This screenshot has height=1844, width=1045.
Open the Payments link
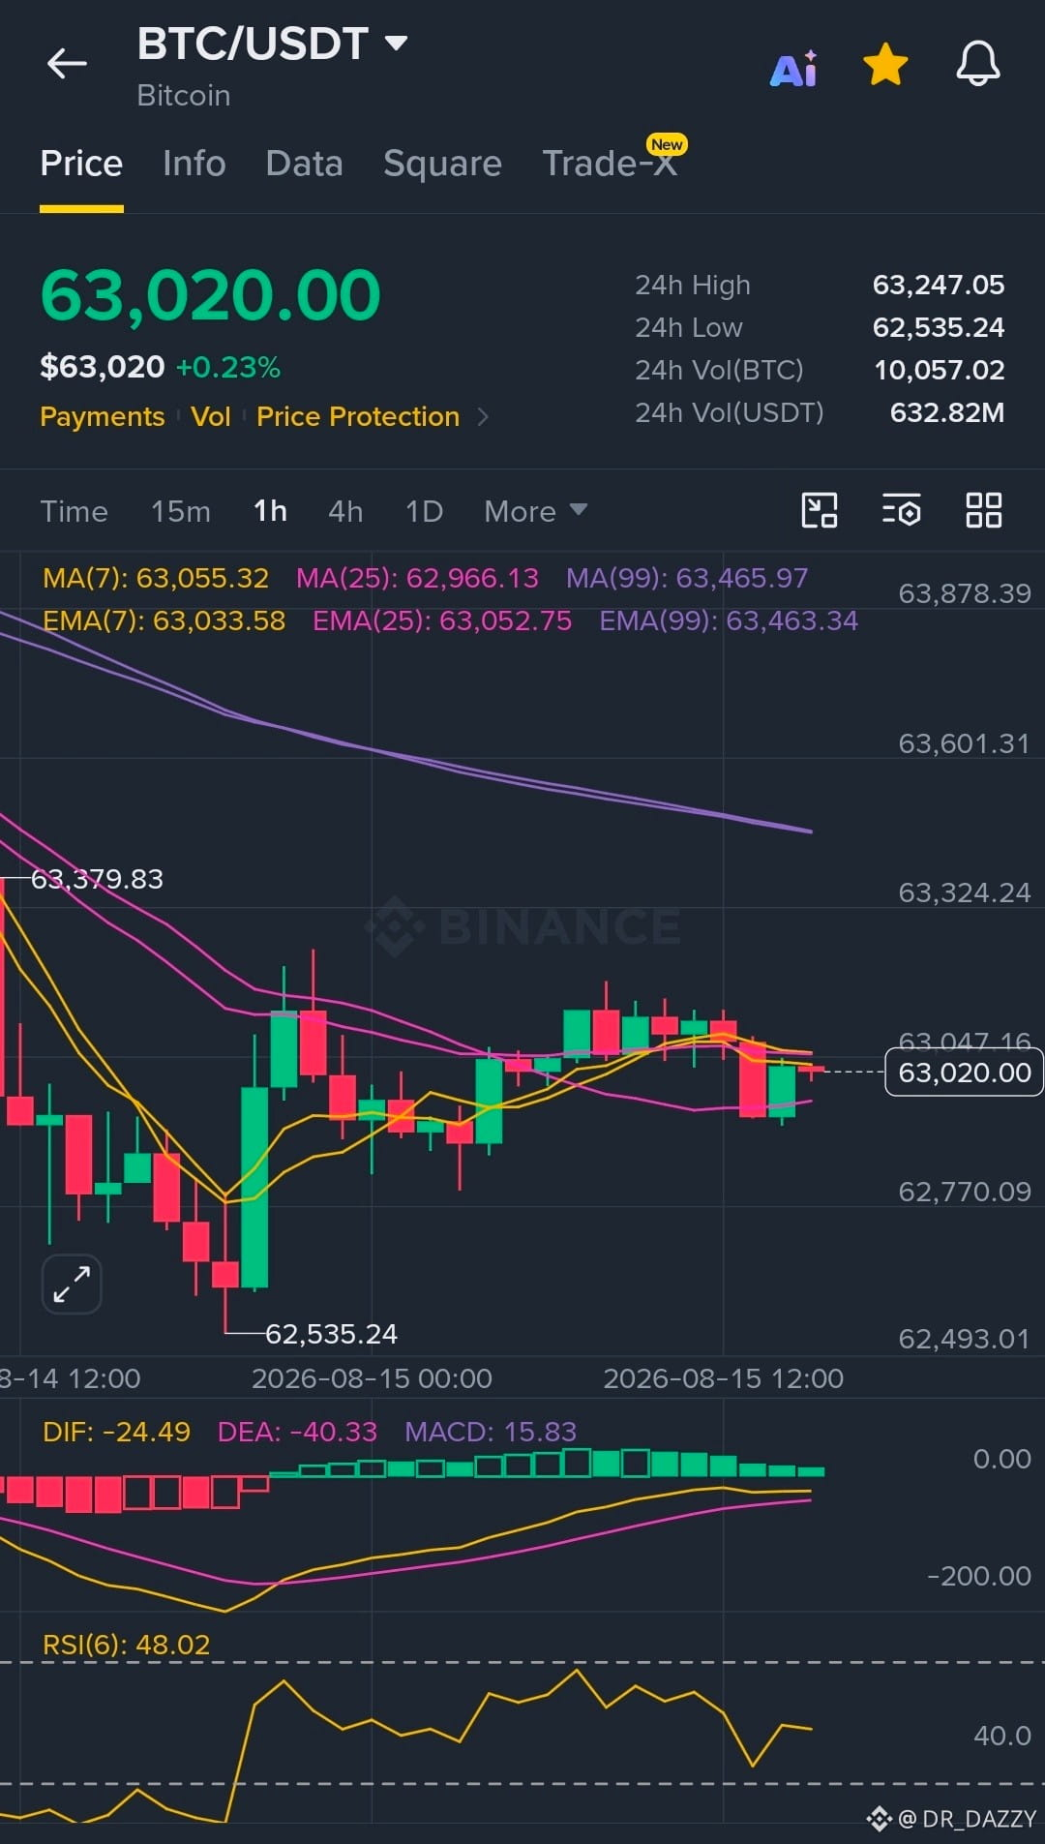[x=102, y=417]
